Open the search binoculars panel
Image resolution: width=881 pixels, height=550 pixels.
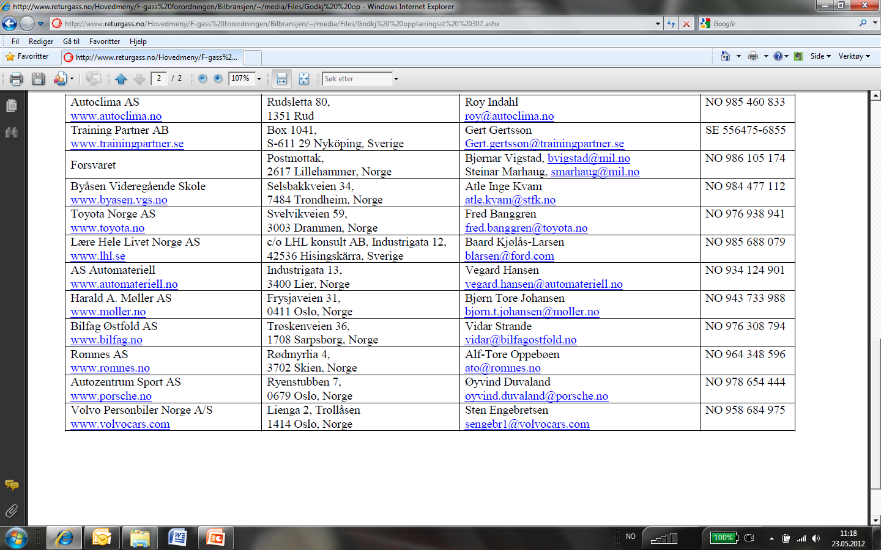(12, 132)
